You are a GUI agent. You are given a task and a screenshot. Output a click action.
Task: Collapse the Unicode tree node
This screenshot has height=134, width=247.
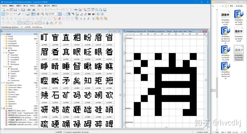tap(2, 108)
